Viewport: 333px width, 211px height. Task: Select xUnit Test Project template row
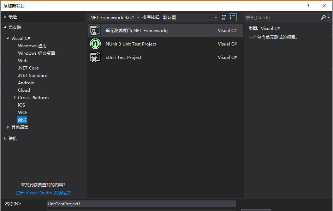[x=165, y=57]
